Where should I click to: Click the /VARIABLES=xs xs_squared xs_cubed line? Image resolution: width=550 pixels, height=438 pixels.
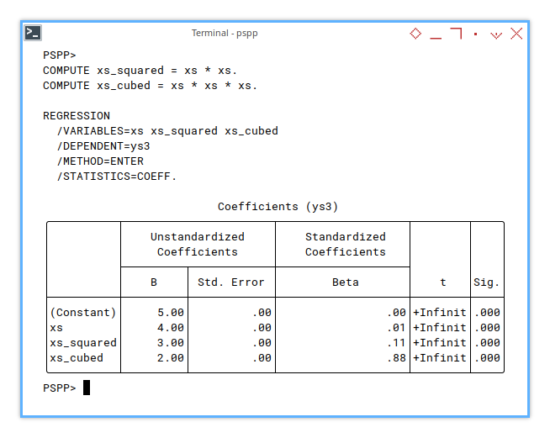pos(167,131)
